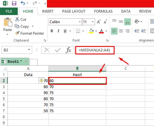Open underline style dropdown arrow

(x=70, y=31)
